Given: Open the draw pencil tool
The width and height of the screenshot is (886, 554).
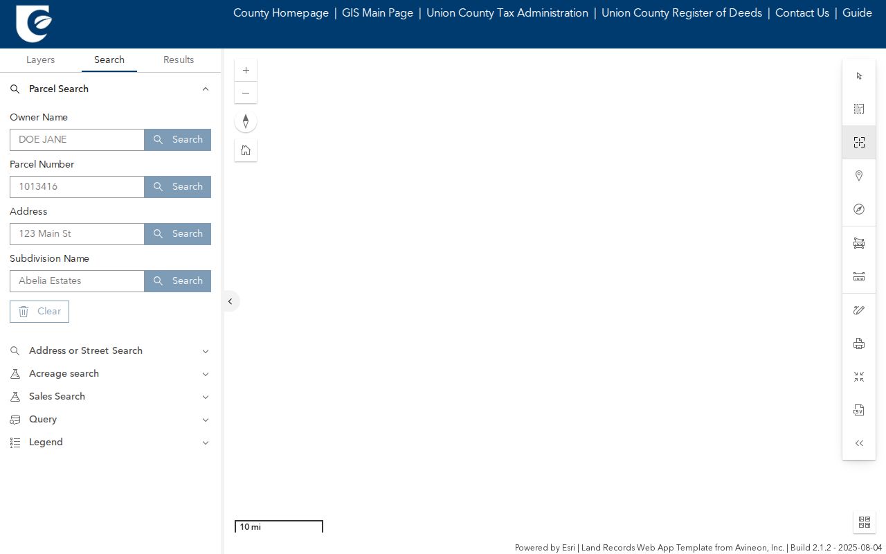Looking at the screenshot, I should click(x=859, y=310).
